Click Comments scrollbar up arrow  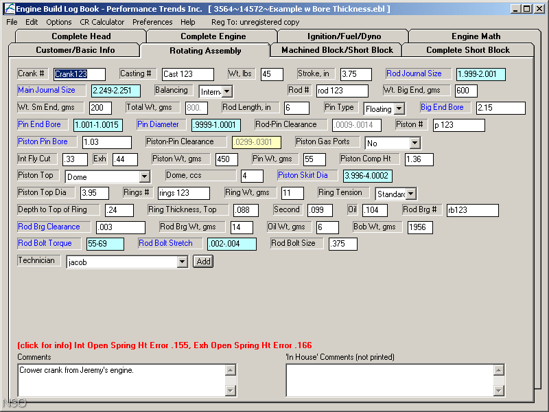[231, 370]
